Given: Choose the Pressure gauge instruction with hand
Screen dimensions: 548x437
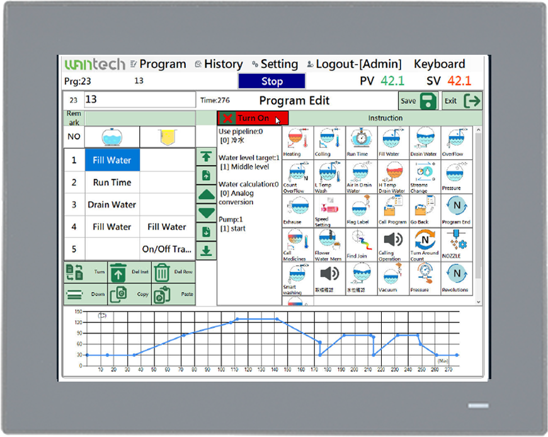Looking at the screenshot, I should pyautogui.click(x=425, y=279).
